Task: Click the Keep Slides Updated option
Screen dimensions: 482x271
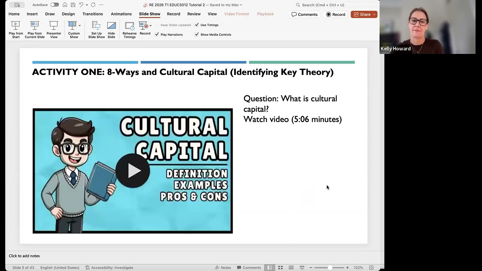Action: [175, 25]
